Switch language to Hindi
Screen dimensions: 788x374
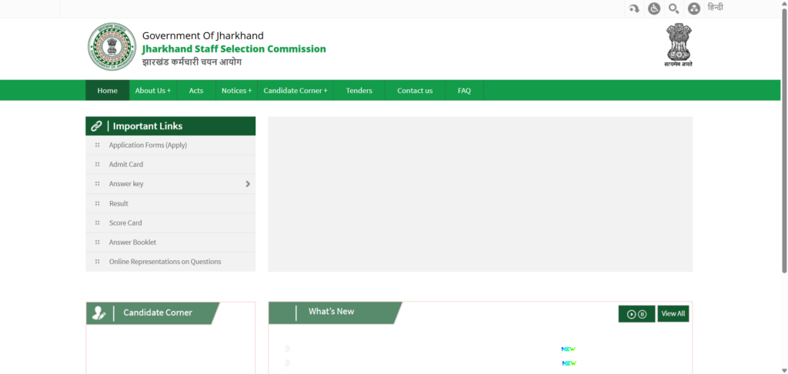[x=715, y=8]
